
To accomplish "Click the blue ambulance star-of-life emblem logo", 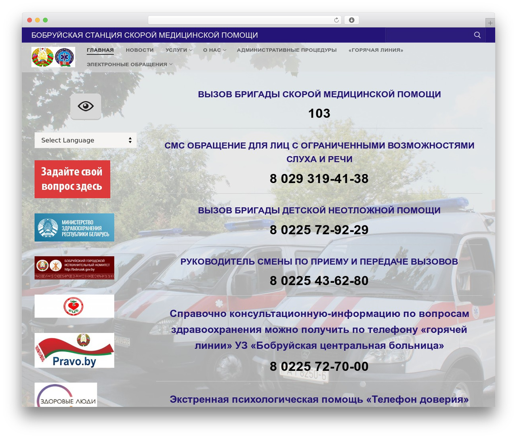I will [65, 57].
